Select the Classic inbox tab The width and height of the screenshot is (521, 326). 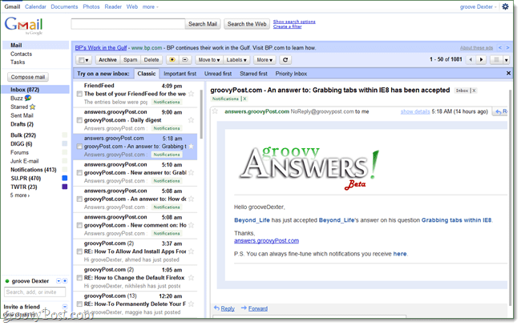147,74
